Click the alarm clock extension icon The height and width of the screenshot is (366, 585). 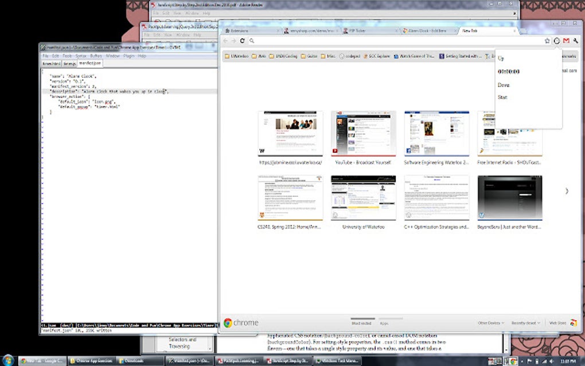[556, 41]
